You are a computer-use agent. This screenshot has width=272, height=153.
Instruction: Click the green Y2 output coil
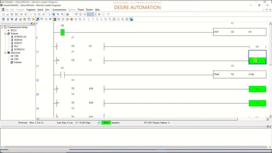click(x=257, y=89)
